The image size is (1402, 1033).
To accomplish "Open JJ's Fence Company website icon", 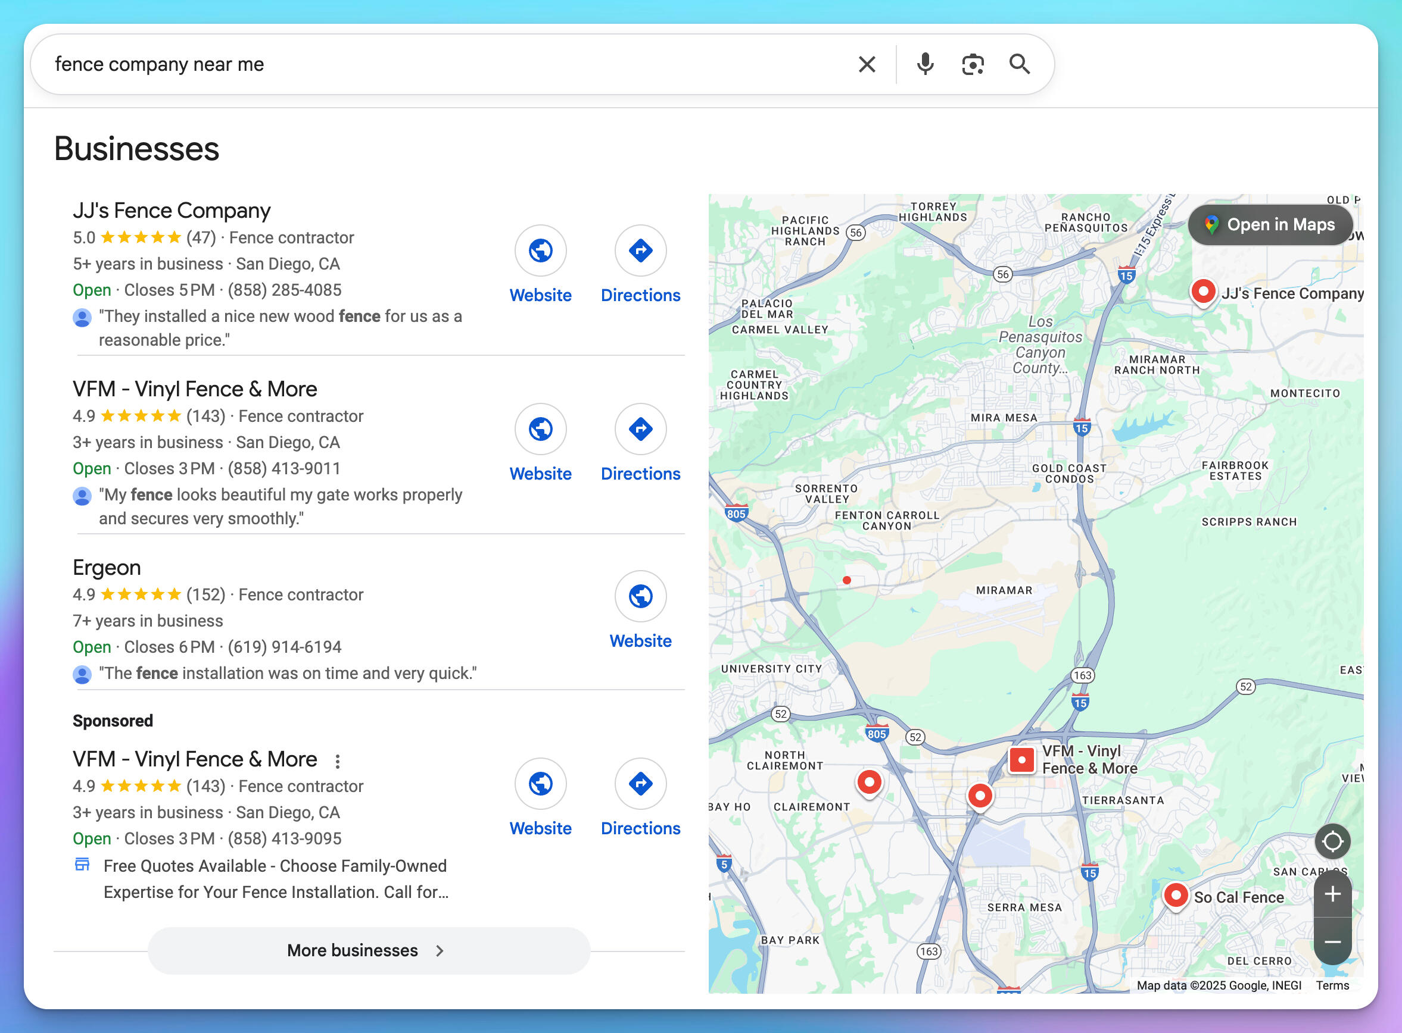I will coord(540,251).
